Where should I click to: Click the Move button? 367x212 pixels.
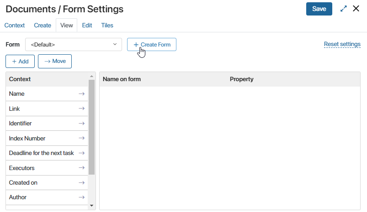(x=55, y=61)
